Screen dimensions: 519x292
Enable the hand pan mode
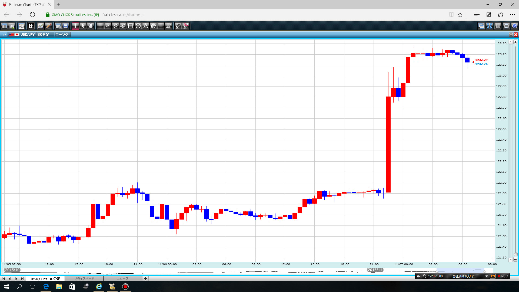(91, 26)
